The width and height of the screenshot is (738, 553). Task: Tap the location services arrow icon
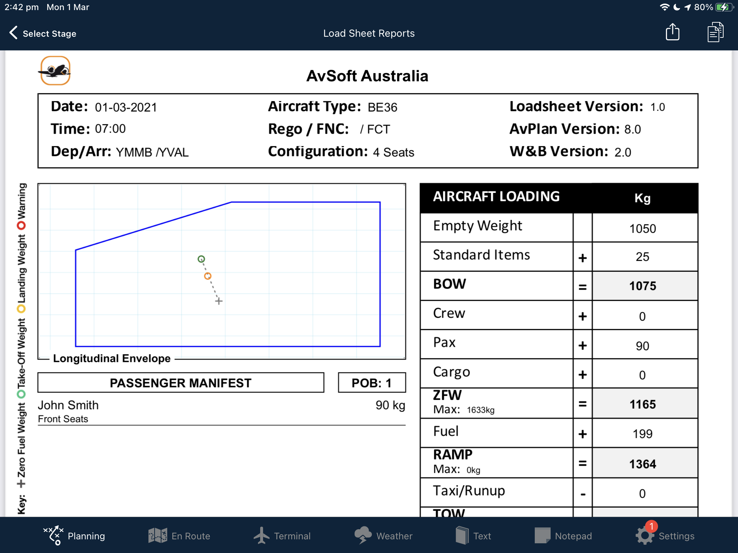pos(688,7)
